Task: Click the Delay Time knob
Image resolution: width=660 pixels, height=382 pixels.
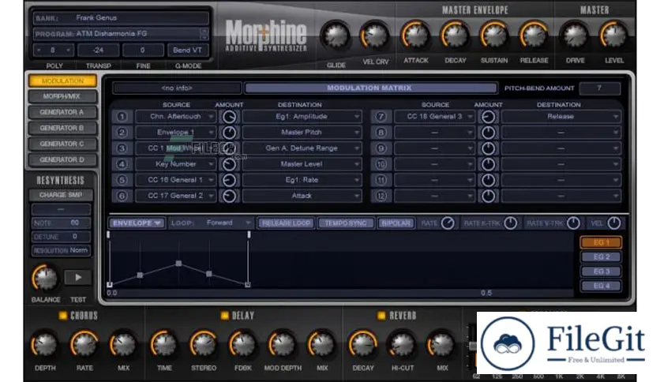Action: pos(164,345)
